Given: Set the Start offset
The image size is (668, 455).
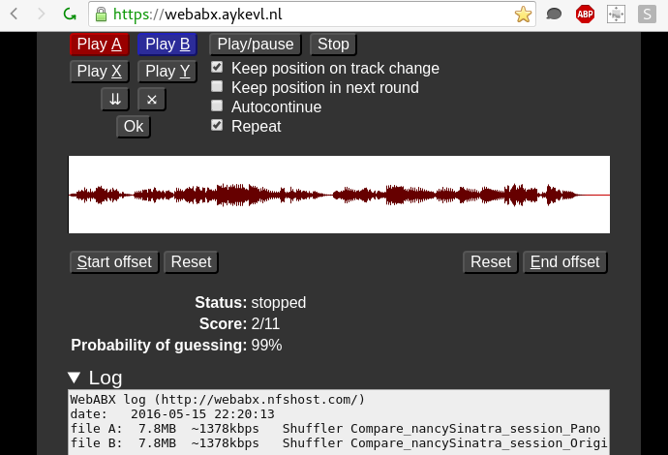Looking at the screenshot, I should coord(114,262).
